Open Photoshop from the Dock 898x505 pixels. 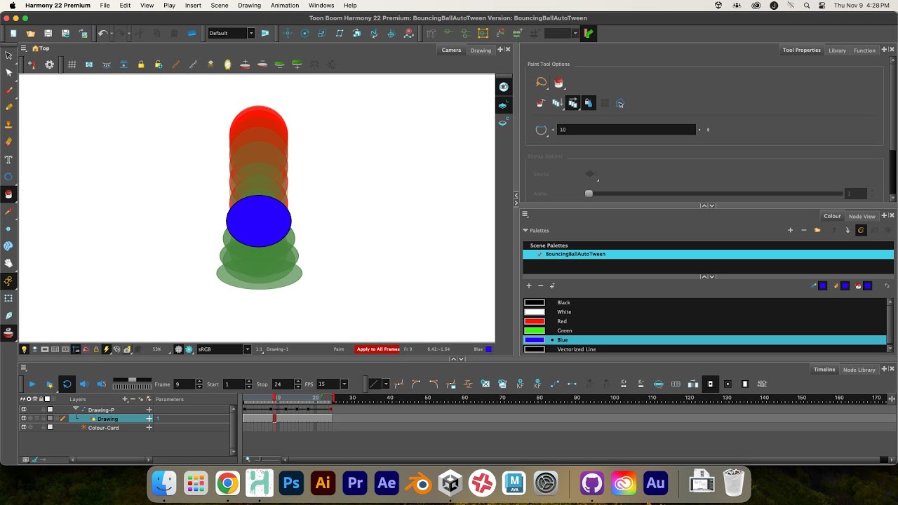click(291, 483)
